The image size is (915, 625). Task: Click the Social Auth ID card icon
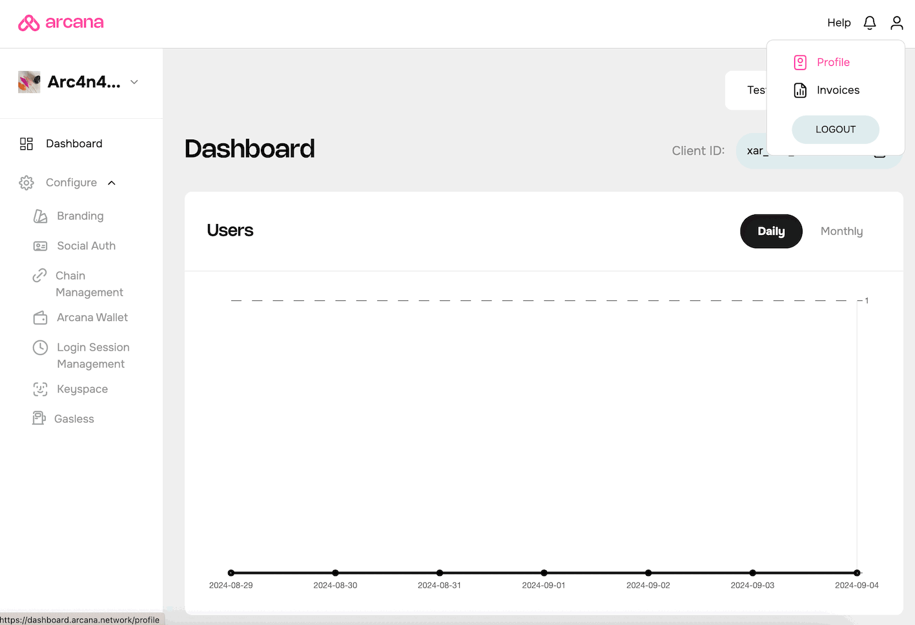click(x=40, y=246)
